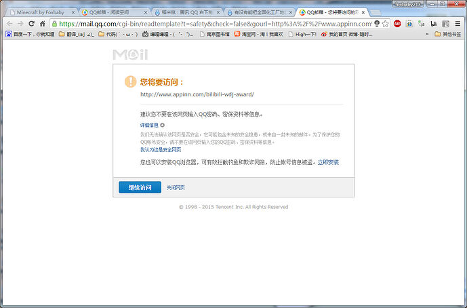Image resolution: width=467 pixels, height=308 pixels.
Task: Open the 百度一下 bookmark
Action: click(x=30, y=33)
